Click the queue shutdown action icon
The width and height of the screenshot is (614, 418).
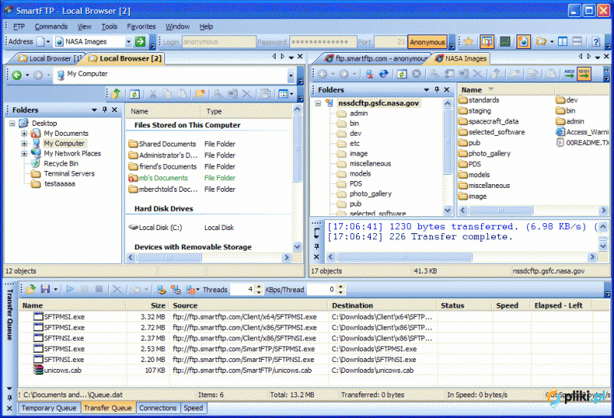190,290
